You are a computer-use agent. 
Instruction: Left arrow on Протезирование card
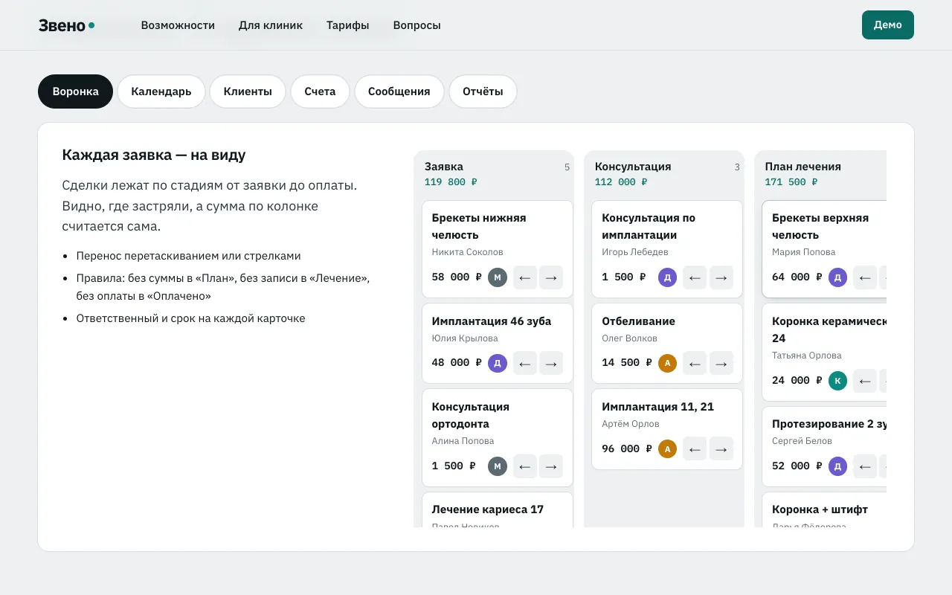(865, 466)
